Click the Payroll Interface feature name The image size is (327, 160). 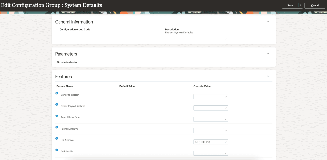[70, 117]
